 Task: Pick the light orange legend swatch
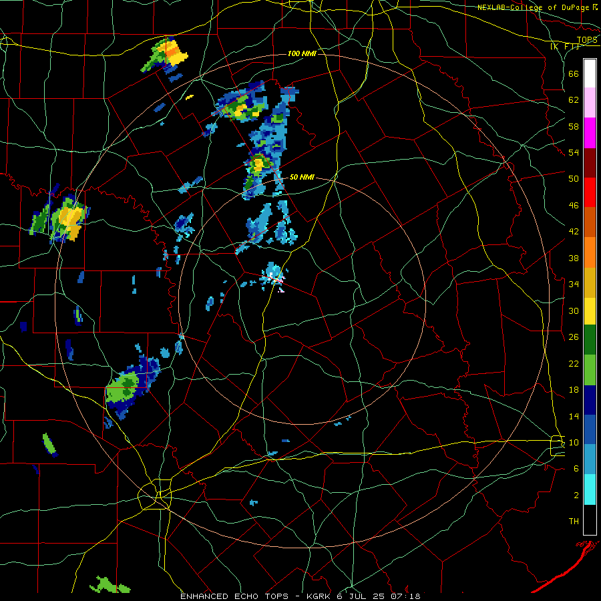tap(590, 252)
